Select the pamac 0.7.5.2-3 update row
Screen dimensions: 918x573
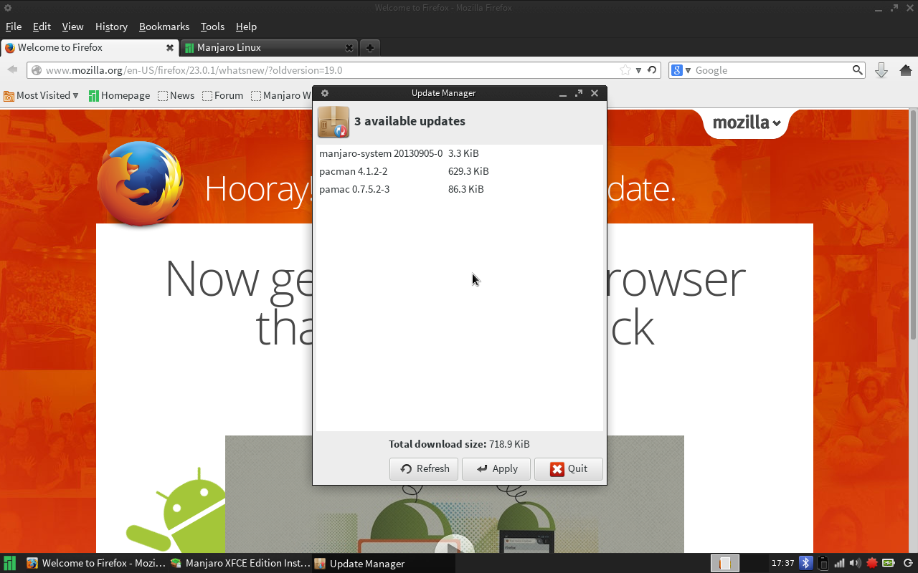(x=460, y=189)
